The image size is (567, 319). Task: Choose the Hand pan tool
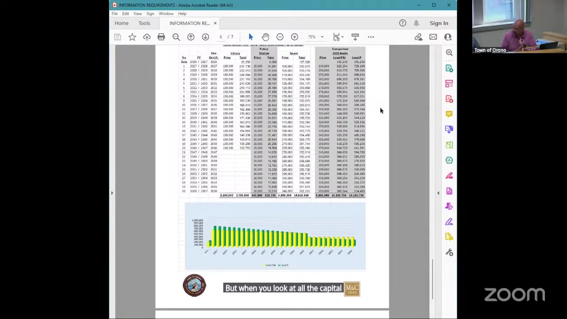pos(265,37)
